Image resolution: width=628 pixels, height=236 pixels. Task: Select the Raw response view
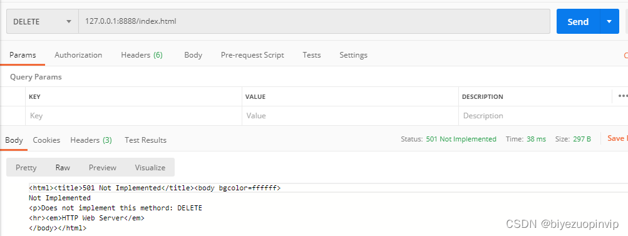click(63, 168)
